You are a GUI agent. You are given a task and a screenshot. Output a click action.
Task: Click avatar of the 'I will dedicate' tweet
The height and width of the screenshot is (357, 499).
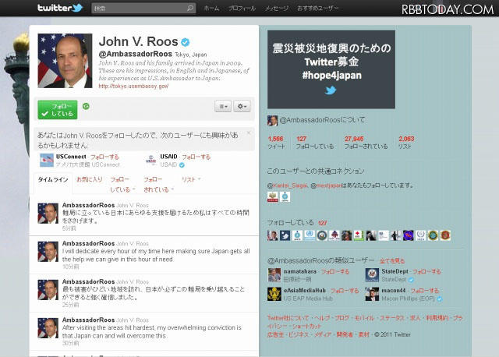coord(48,251)
